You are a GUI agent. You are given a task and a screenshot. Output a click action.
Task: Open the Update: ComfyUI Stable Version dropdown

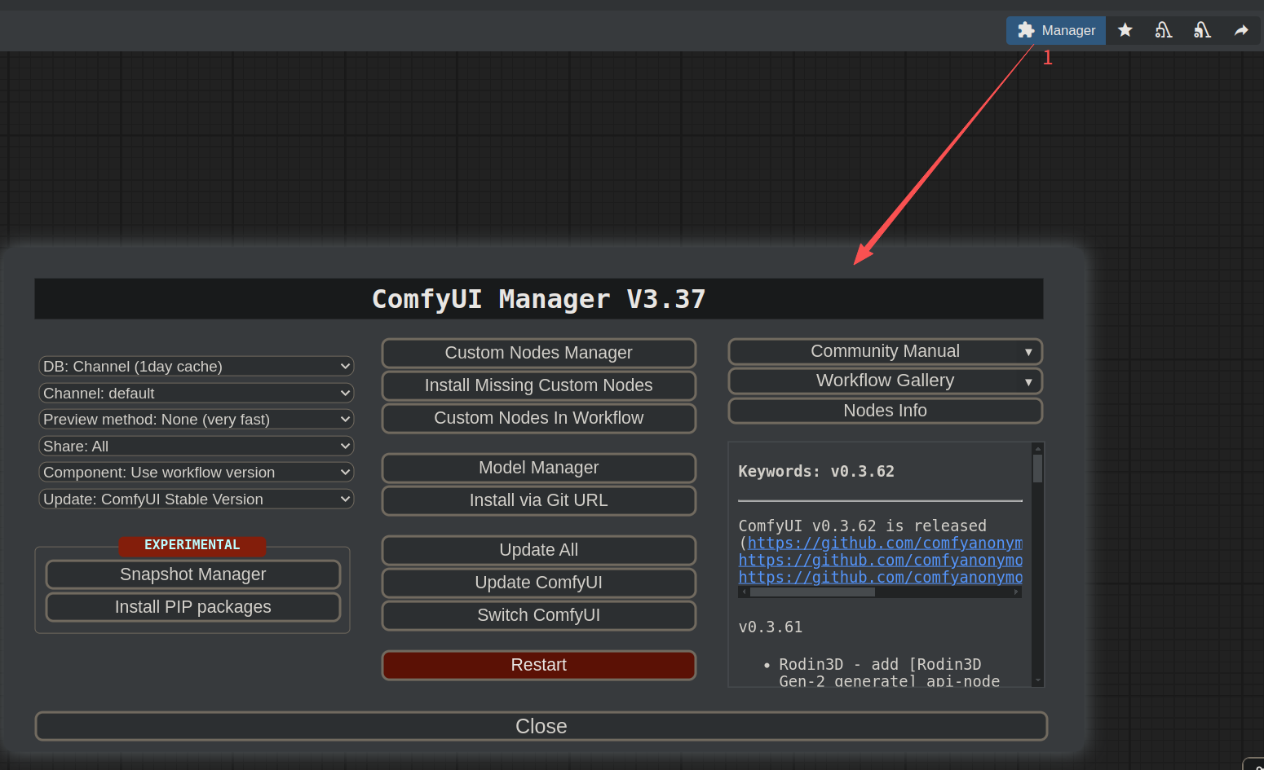click(197, 499)
